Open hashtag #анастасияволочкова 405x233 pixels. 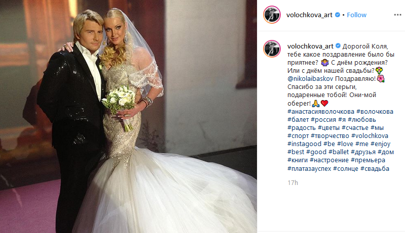321,112
